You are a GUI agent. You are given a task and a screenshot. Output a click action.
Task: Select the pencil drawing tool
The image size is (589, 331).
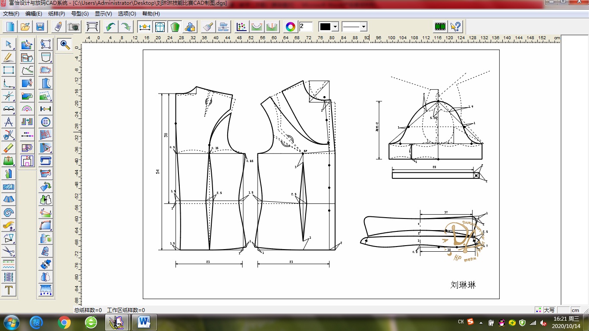[x=9, y=57]
